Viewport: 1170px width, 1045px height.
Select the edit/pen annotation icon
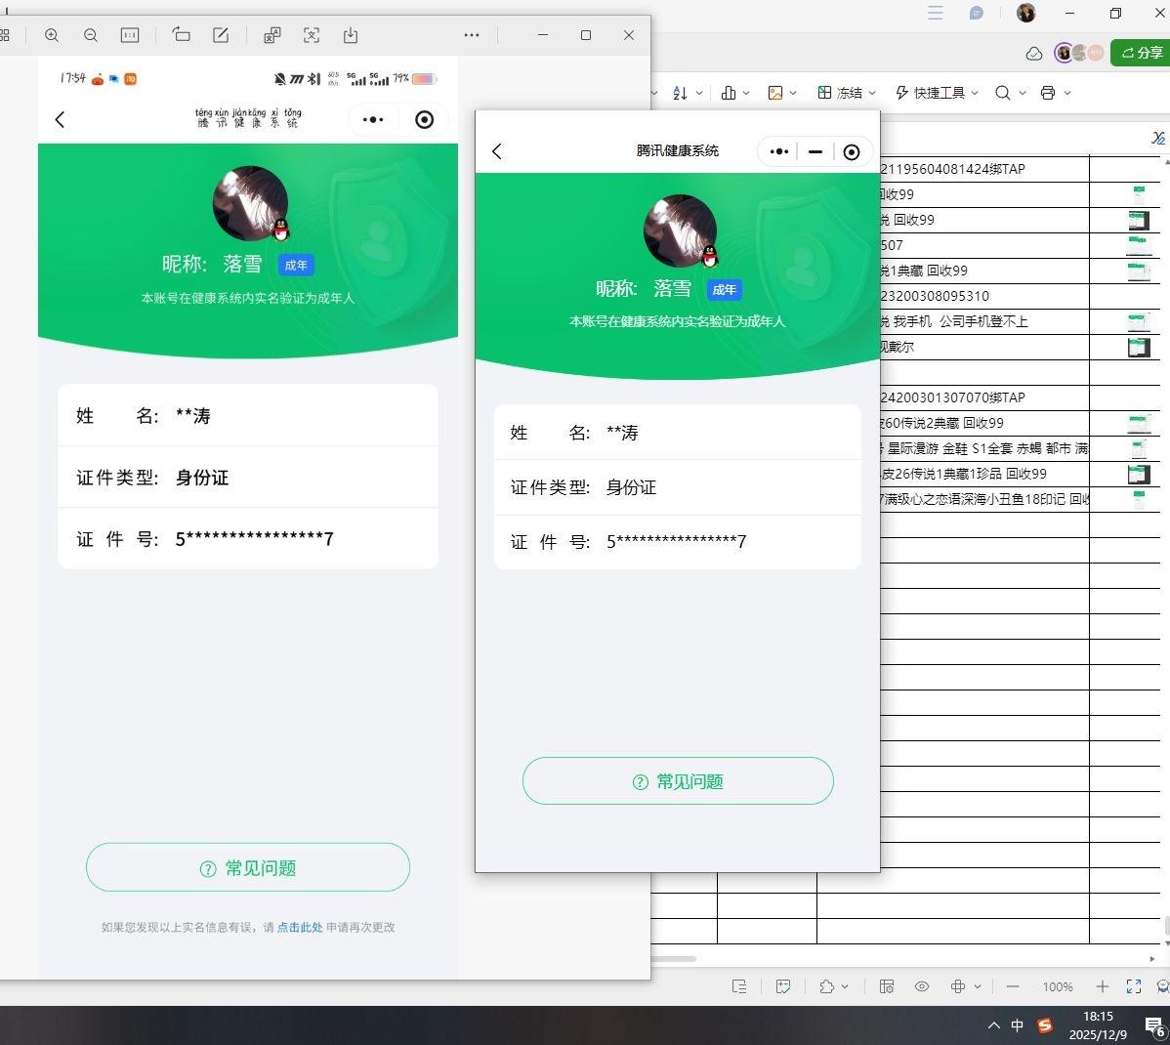click(221, 35)
